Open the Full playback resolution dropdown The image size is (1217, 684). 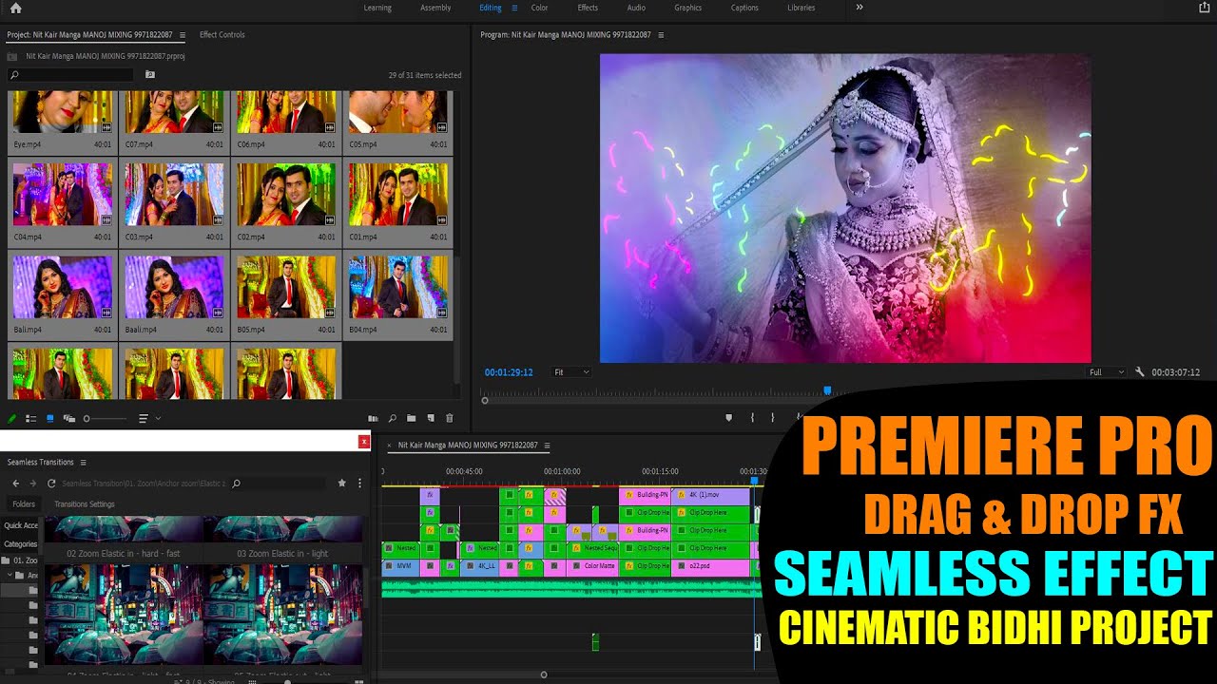tap(1107, 372)
